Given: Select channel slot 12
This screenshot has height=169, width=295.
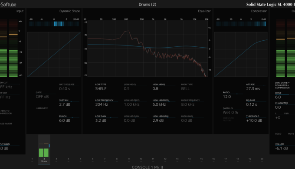Looking at the screenshot, I should [x=165, y=159].
